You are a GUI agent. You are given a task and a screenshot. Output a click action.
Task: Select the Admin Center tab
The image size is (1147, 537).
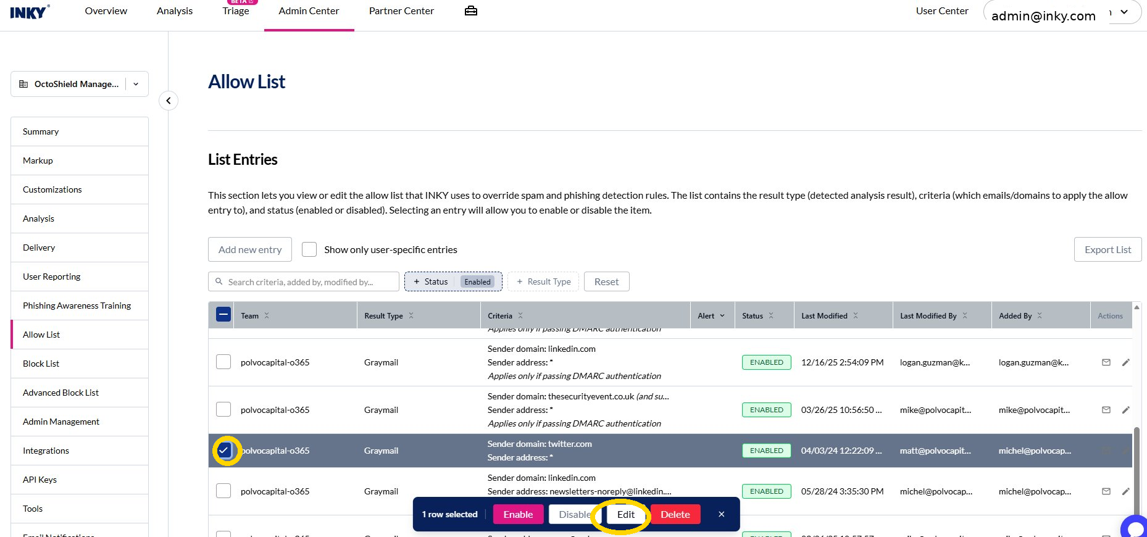click(x=309, y=10)
